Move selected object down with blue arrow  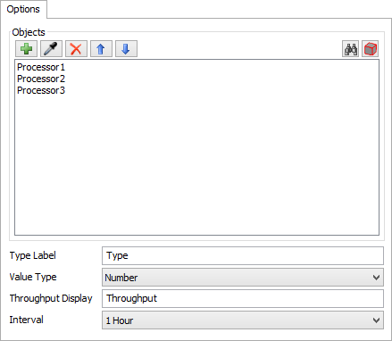(x=126, y=49)
